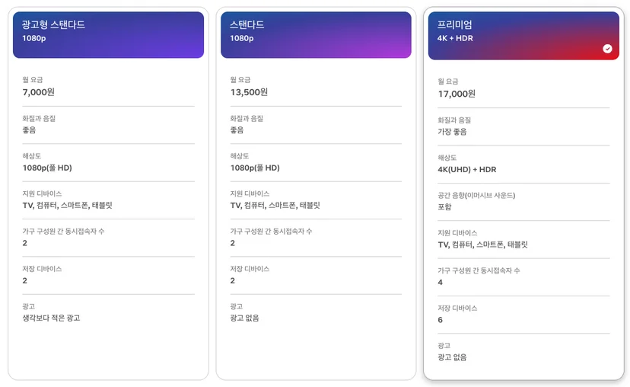Click 광고 없음 in 스탠다드 card
This screenshot has width=630, height=387.
[244, 318]
